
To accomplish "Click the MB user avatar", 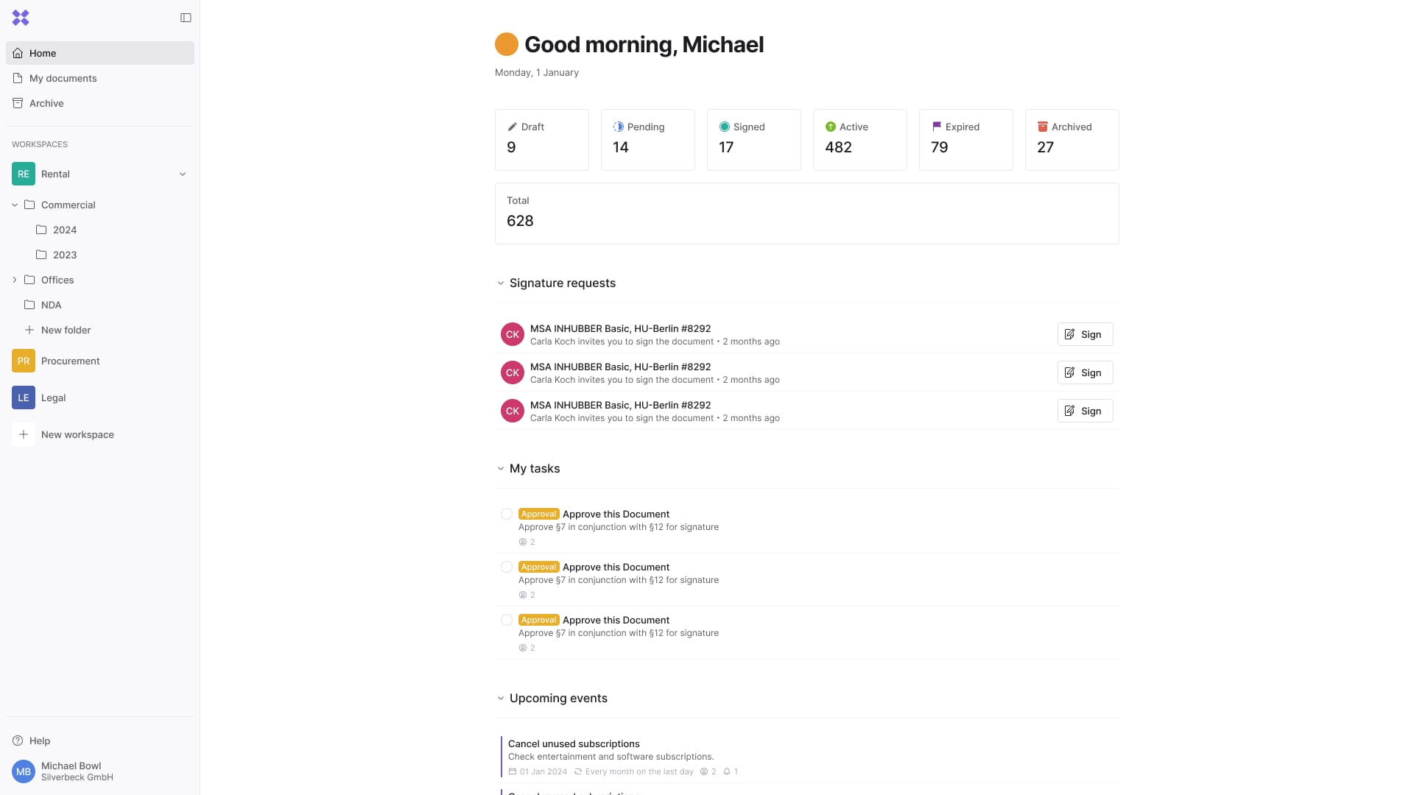I will point(24,771).
